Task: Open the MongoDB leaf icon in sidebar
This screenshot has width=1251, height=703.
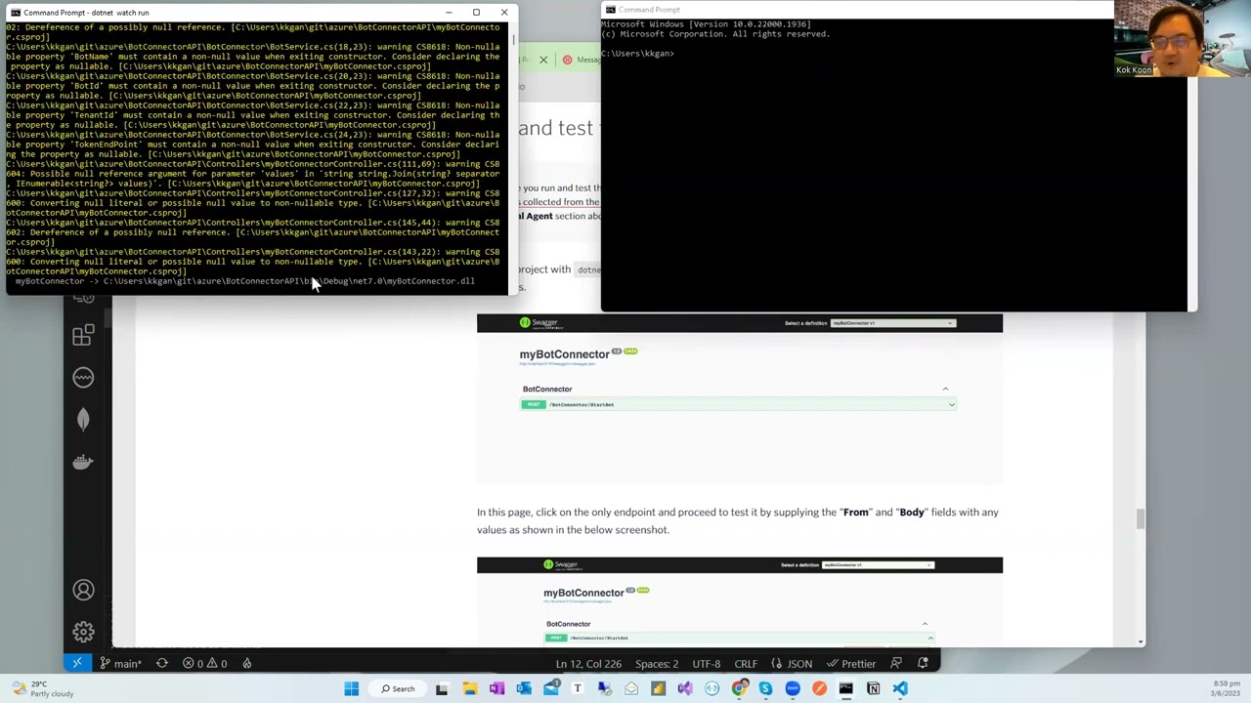Action: click(83, 419)
